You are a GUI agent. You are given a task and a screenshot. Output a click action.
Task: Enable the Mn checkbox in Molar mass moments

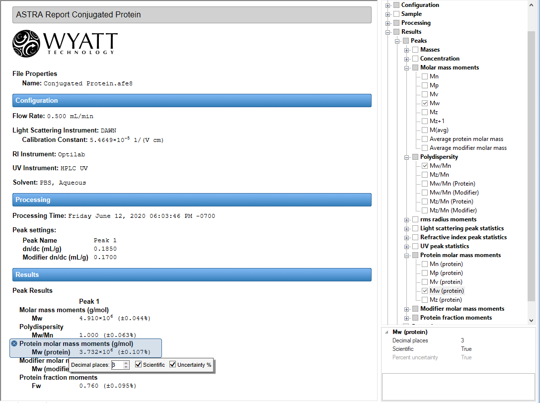click(425, 76)
